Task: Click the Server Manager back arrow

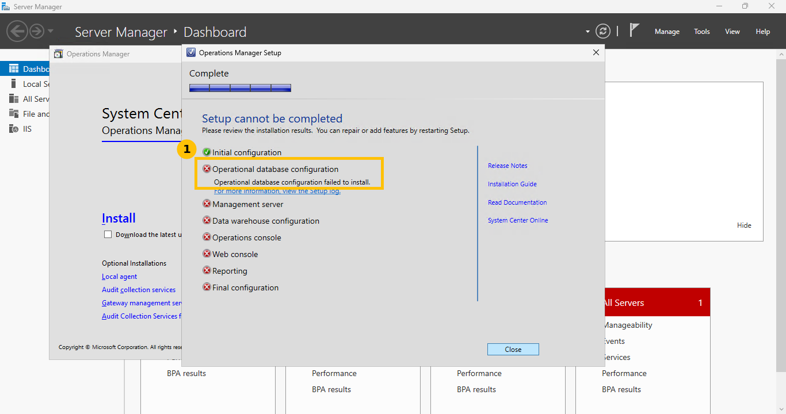Action: (18, 31)
